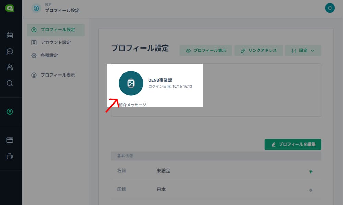Viewport: 343px width, 205px height.
Task: Click the search magnifier sidebar icon
Action: click(10, 83)
